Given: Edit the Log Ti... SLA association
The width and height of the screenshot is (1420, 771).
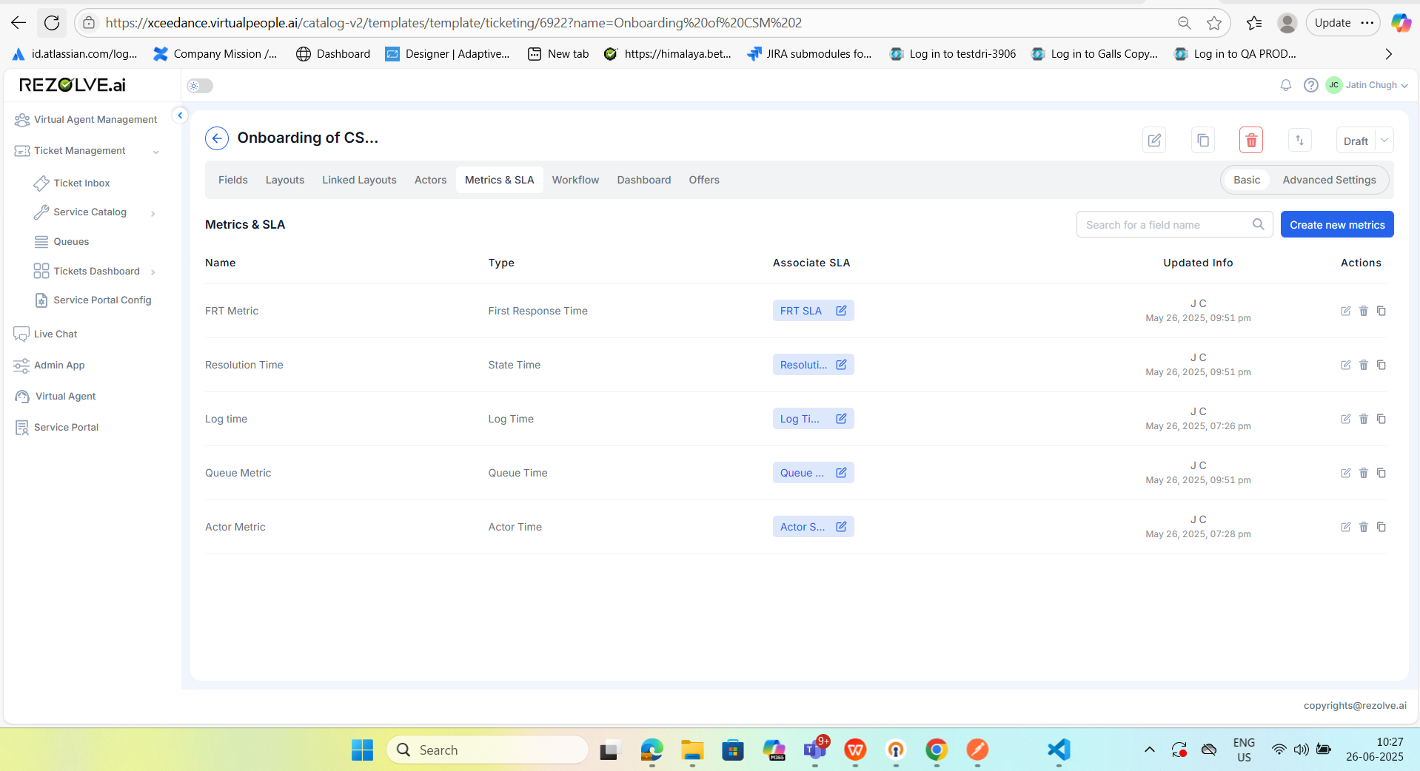Looking at the screenshot, I should point(841,419).
